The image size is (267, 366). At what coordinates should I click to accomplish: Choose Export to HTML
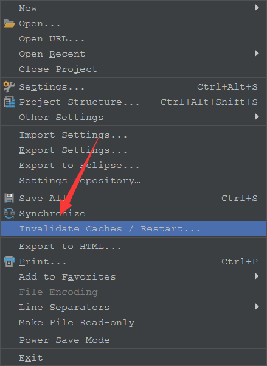pyautogui.click(x=133, y=247)
